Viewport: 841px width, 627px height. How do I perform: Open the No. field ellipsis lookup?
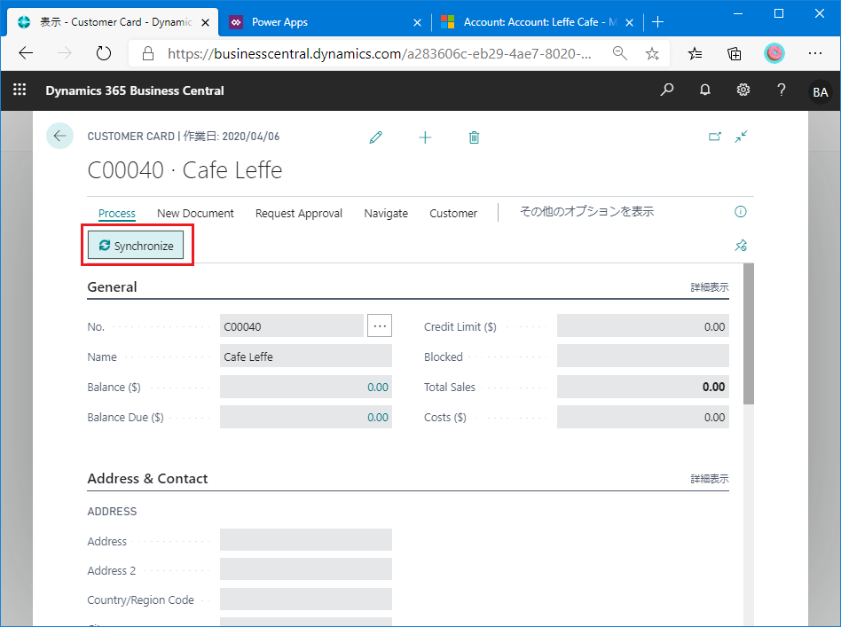[x=379, y=325]
